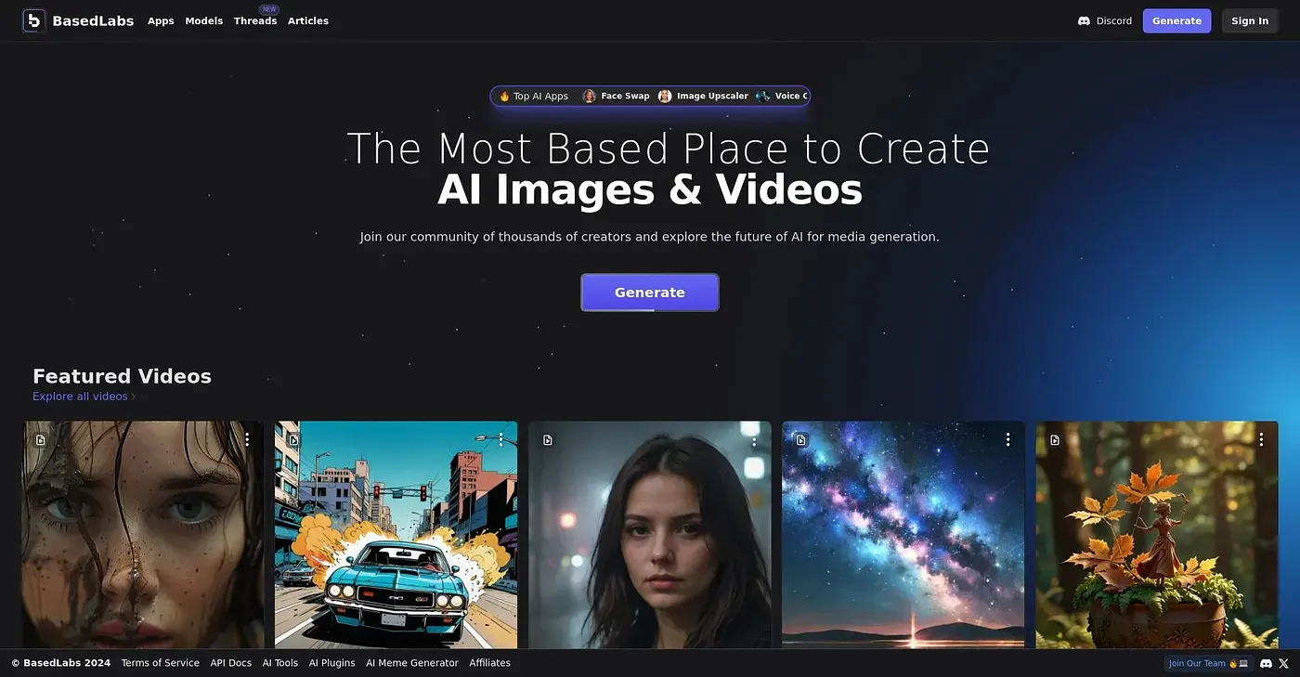Image resolution: width=1300 pixels, height=677 pixels.
Task: Click the Sign In button
Action: (x=1250, y=20)
